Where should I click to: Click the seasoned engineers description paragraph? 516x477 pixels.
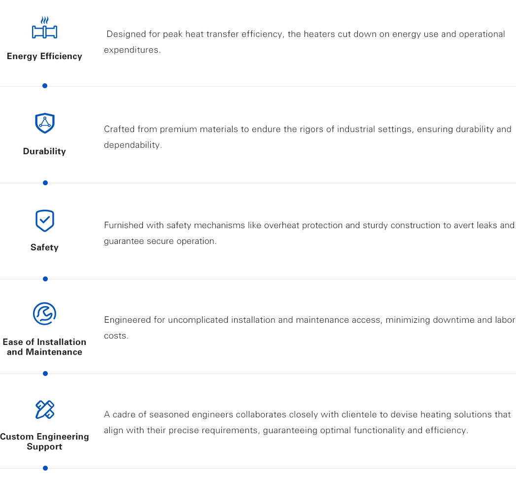point(307,422)
